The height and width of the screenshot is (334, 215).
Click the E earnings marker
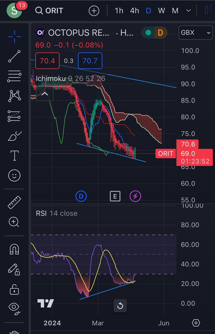coord(115,197)
